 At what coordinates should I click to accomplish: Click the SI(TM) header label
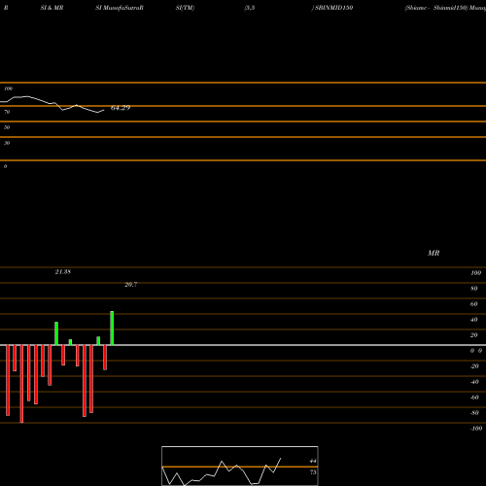(x=185, y=8)
